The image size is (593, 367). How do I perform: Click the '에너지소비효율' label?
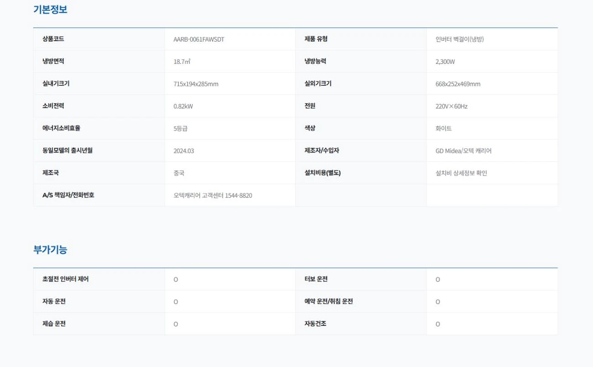tap(62, 128)
